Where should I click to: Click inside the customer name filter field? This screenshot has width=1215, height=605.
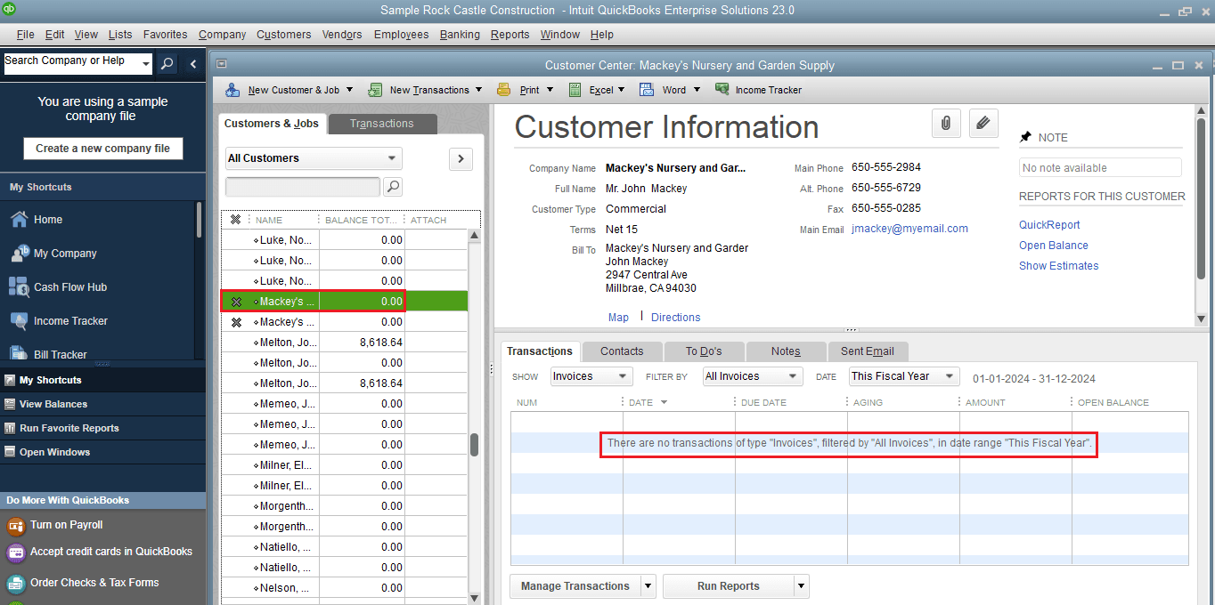(303, 187)
